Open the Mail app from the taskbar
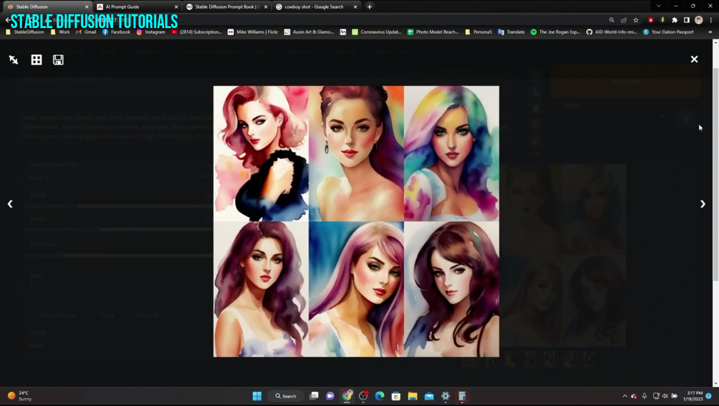The width and height of the screenshot is (719, 406). pyautogui.click(x=429, y=396)
